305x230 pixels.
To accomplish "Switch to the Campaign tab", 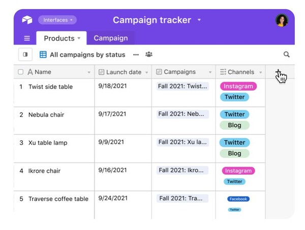I will click(110, 39).
